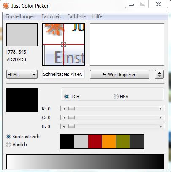The height and width of the screenshot is (172, 171).
Task: Click the left arrow of the G slider
Action: [64, 118]
